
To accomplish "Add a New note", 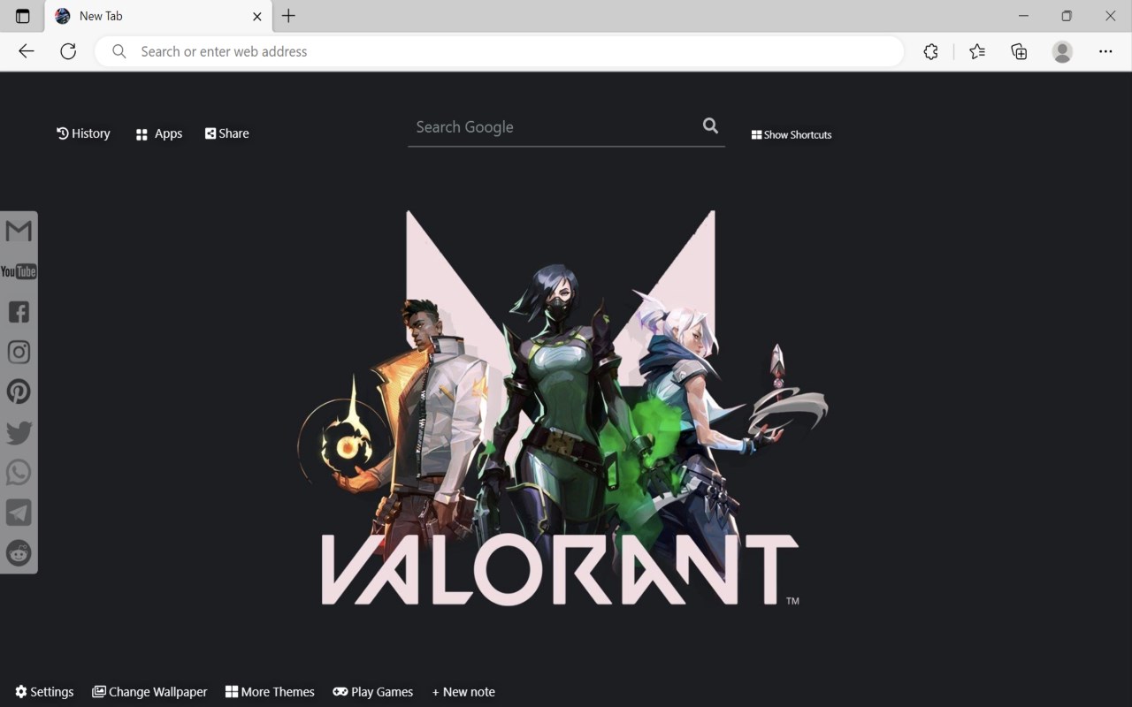I will pyautogui.click(x=463, y=692).
